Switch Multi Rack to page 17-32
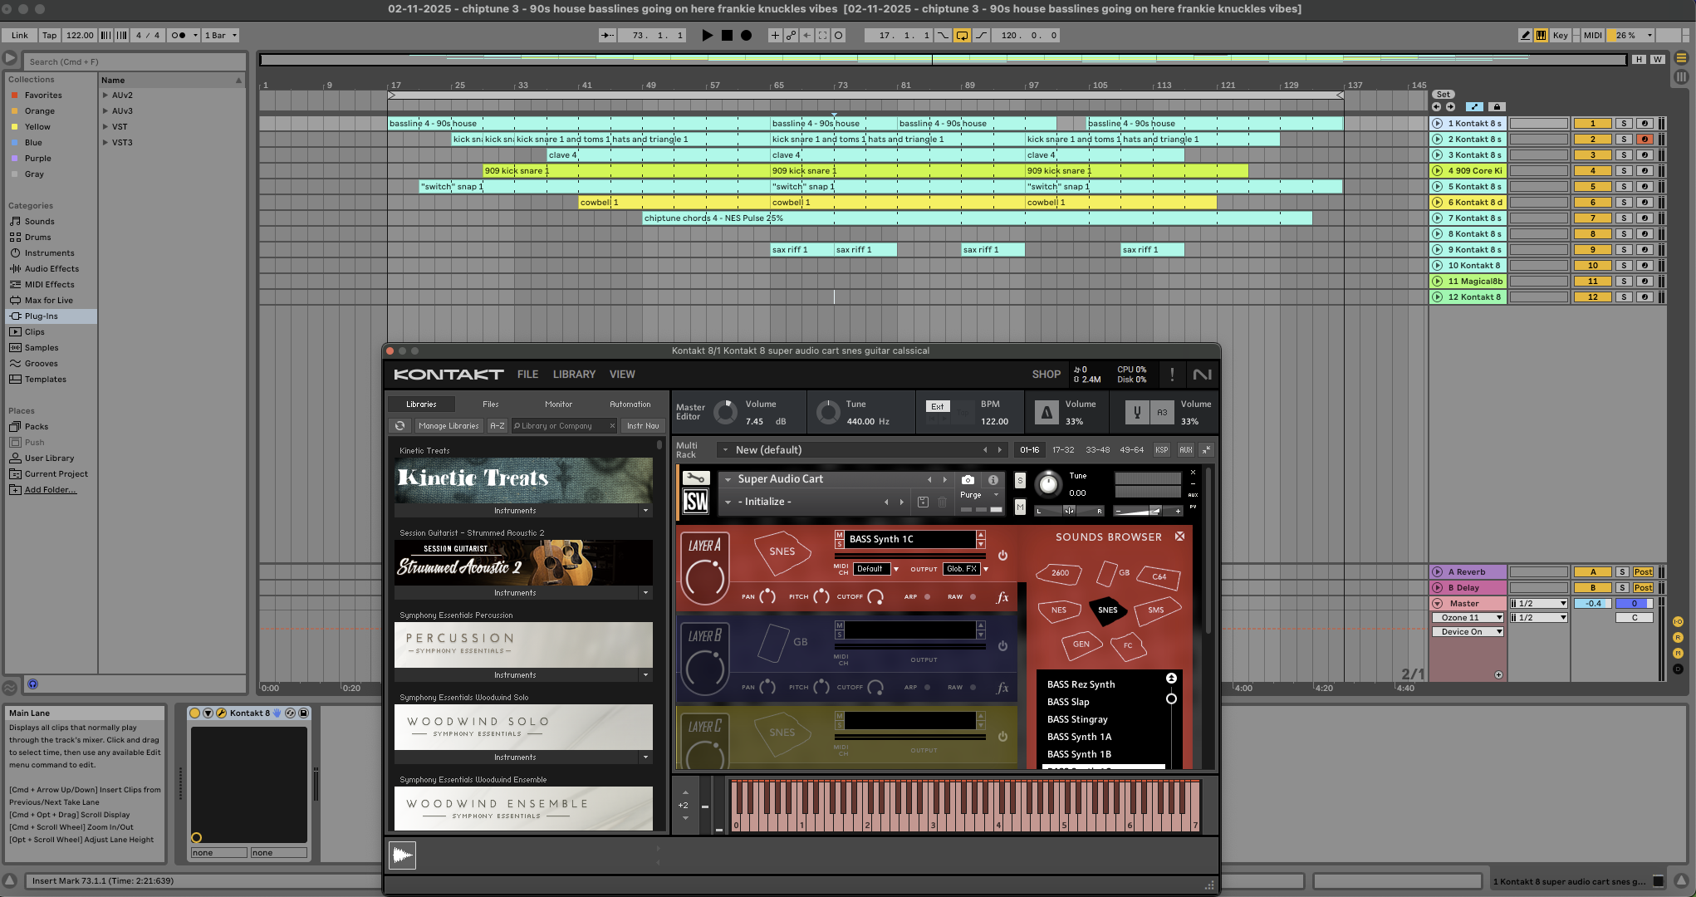Viewport: 1696px width, 897px height. [x=1063, y=449]
